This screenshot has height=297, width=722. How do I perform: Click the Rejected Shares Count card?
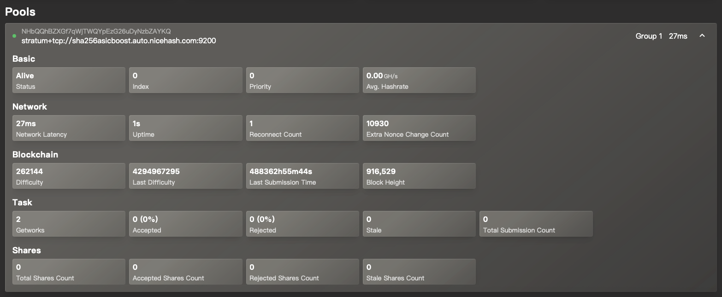[302, 272]
